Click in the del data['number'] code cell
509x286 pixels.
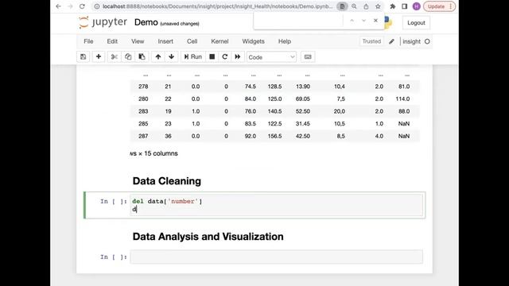(x=277, y=205)
